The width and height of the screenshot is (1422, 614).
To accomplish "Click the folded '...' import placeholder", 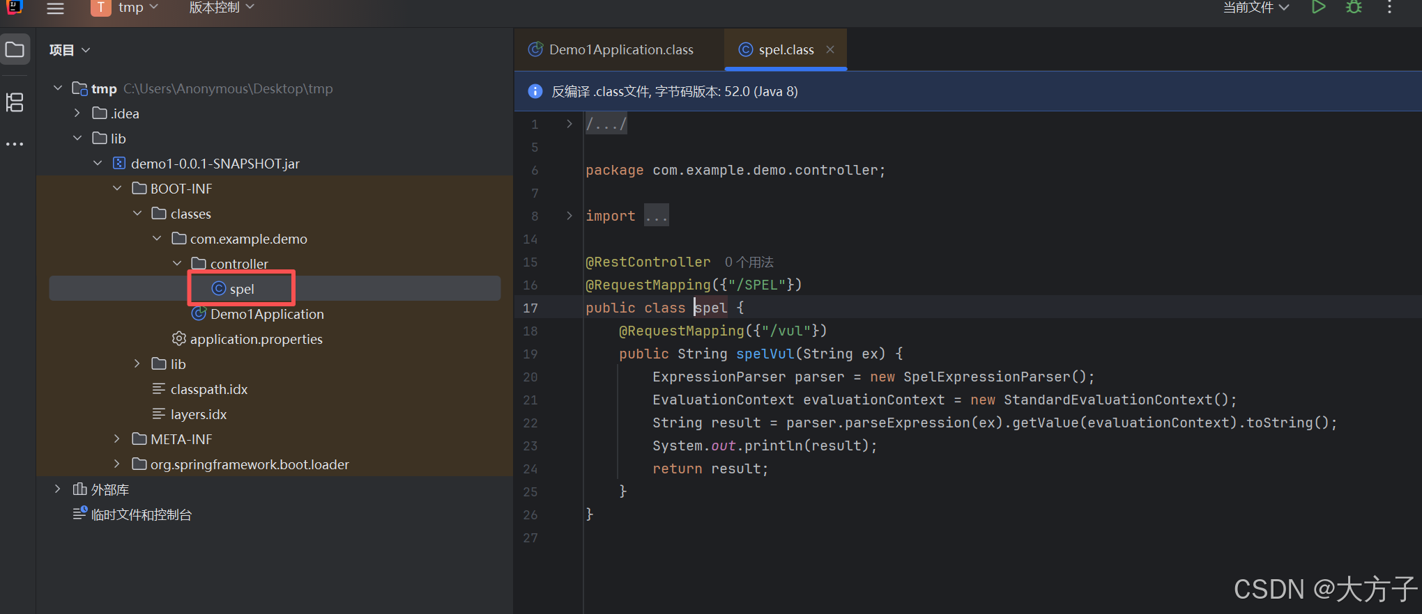I will coord(657,216).
